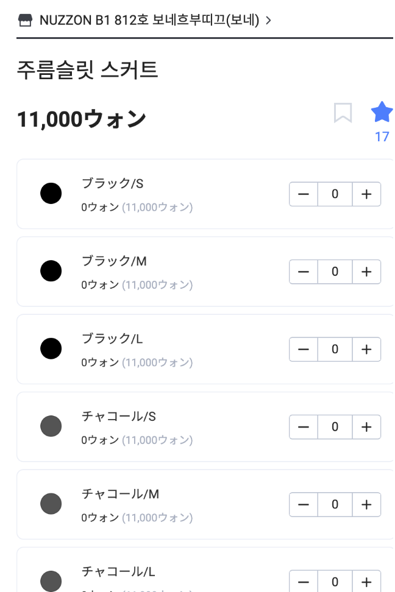Select the black swatch for ブラック/S

[x=51, y=194]
